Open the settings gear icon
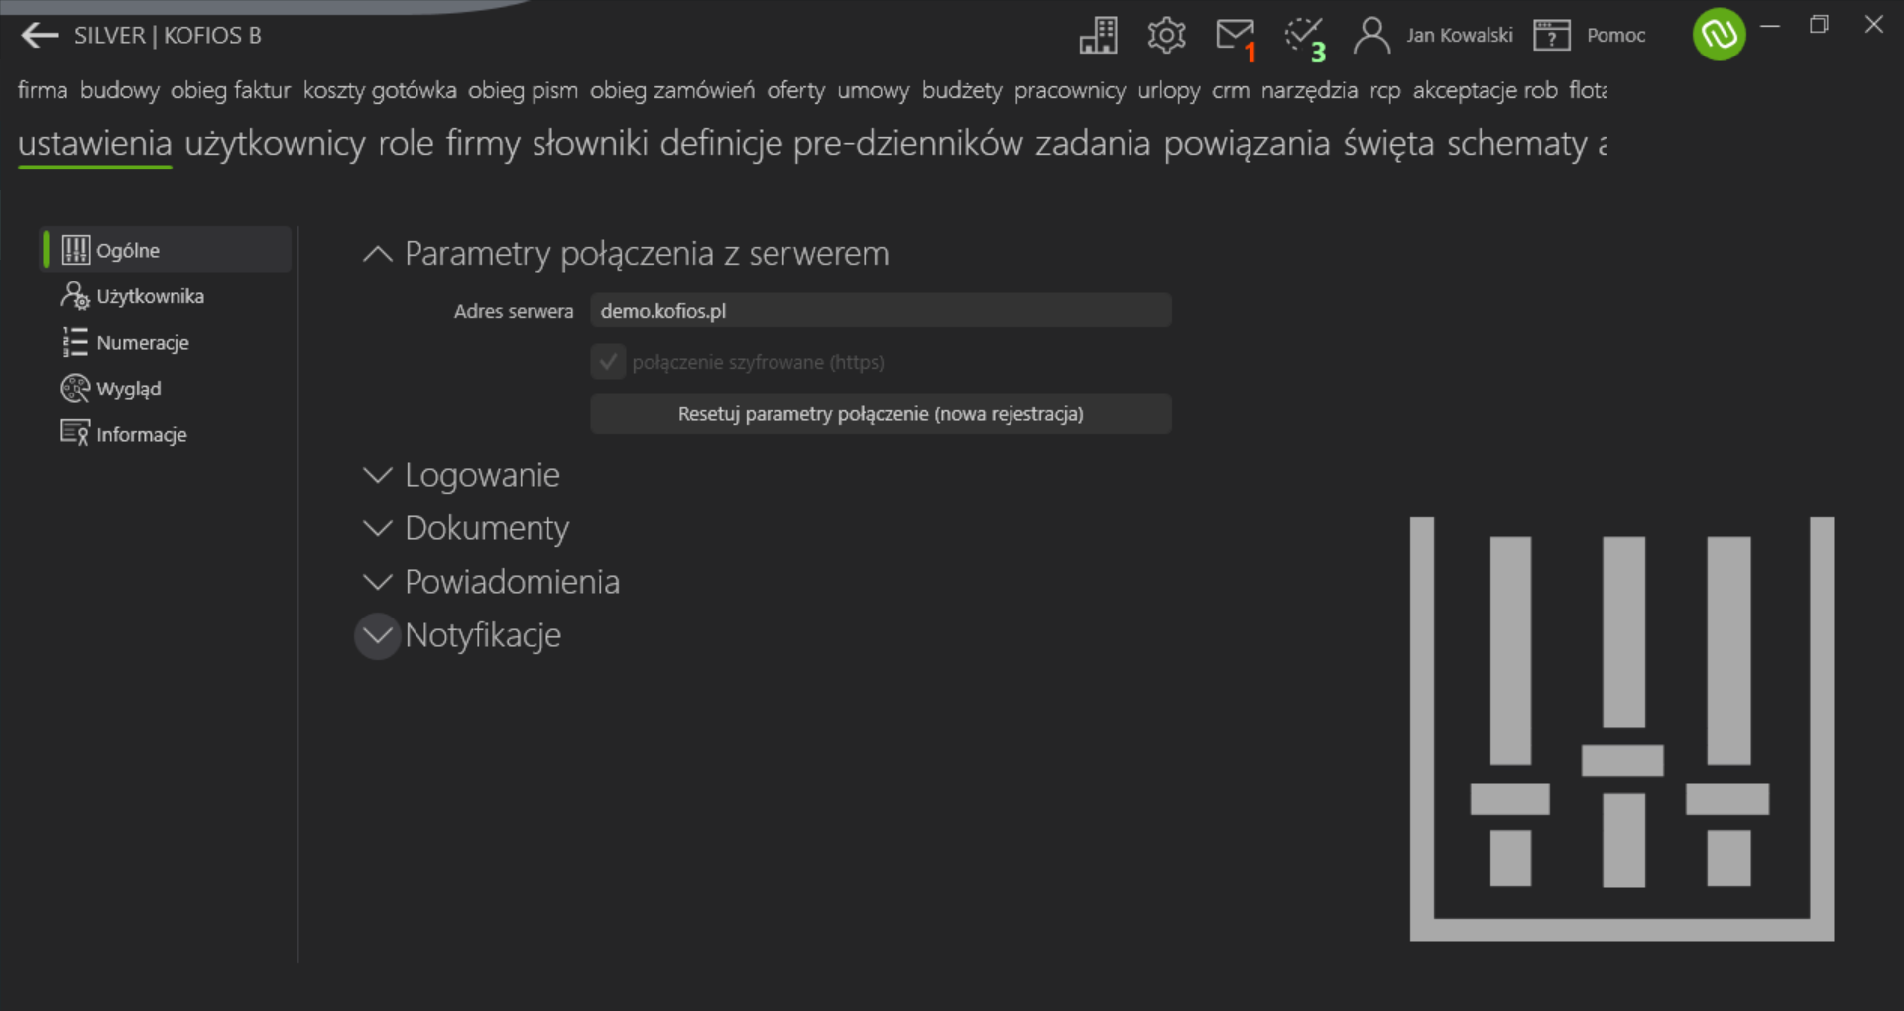Image resolution: width=1904 pixels, height=1011 pixels. point(1166,35)
